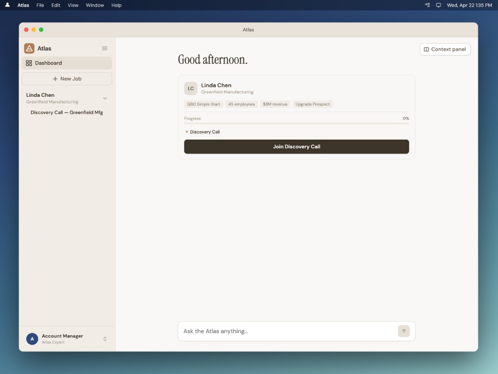
Task: Click the 0% progress value
Action: coord(406,118)
